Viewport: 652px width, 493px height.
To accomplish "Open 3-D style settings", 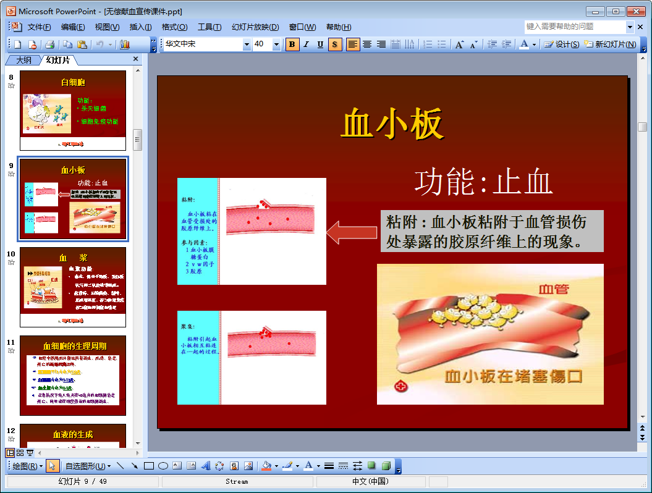I will click(386, 466).
